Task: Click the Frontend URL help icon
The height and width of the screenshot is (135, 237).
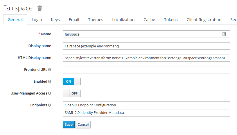Action: 50,70
